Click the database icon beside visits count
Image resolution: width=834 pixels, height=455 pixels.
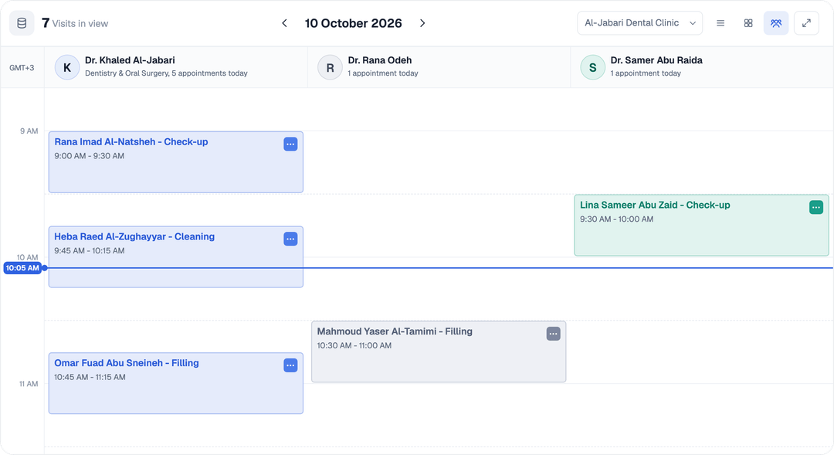pos(22,23)
